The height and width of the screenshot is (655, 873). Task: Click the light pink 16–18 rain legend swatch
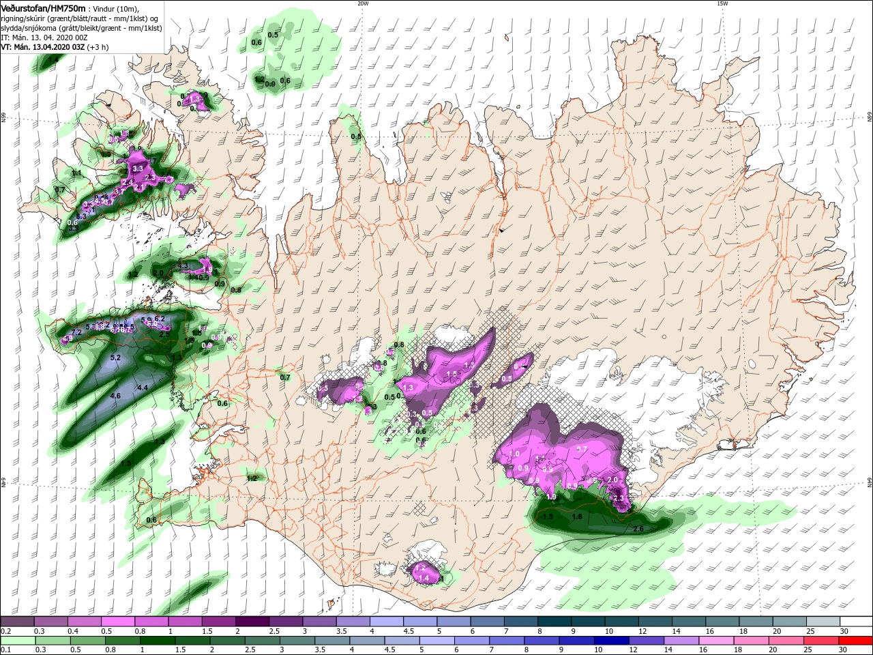[x=717, y=641]
